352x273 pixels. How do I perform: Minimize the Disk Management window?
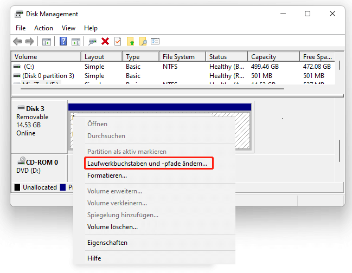coord(283,14)
